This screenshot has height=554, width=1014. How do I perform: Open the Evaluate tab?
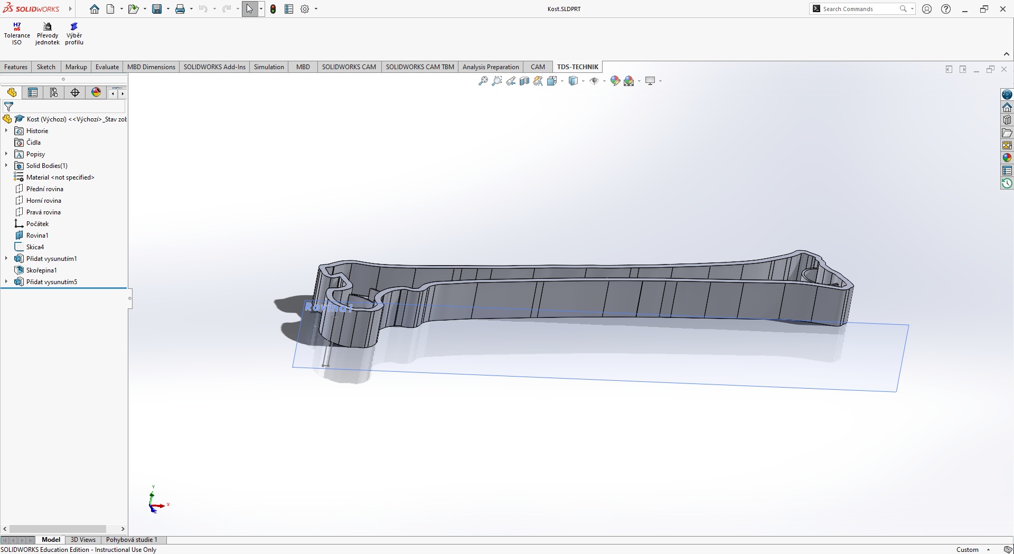[x=107, y=67]
